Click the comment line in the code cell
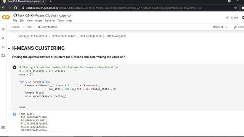This screenshot has height=137, width=244. [69, 67]
